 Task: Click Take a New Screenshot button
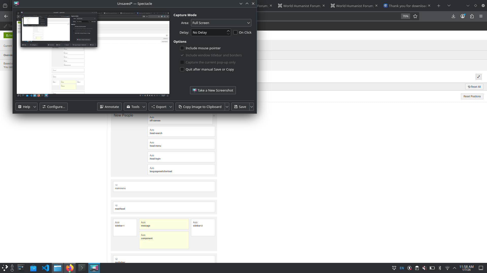213,90
